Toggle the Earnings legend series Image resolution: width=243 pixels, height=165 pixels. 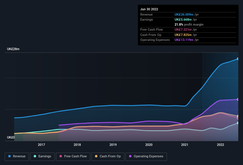pos(42,156)
